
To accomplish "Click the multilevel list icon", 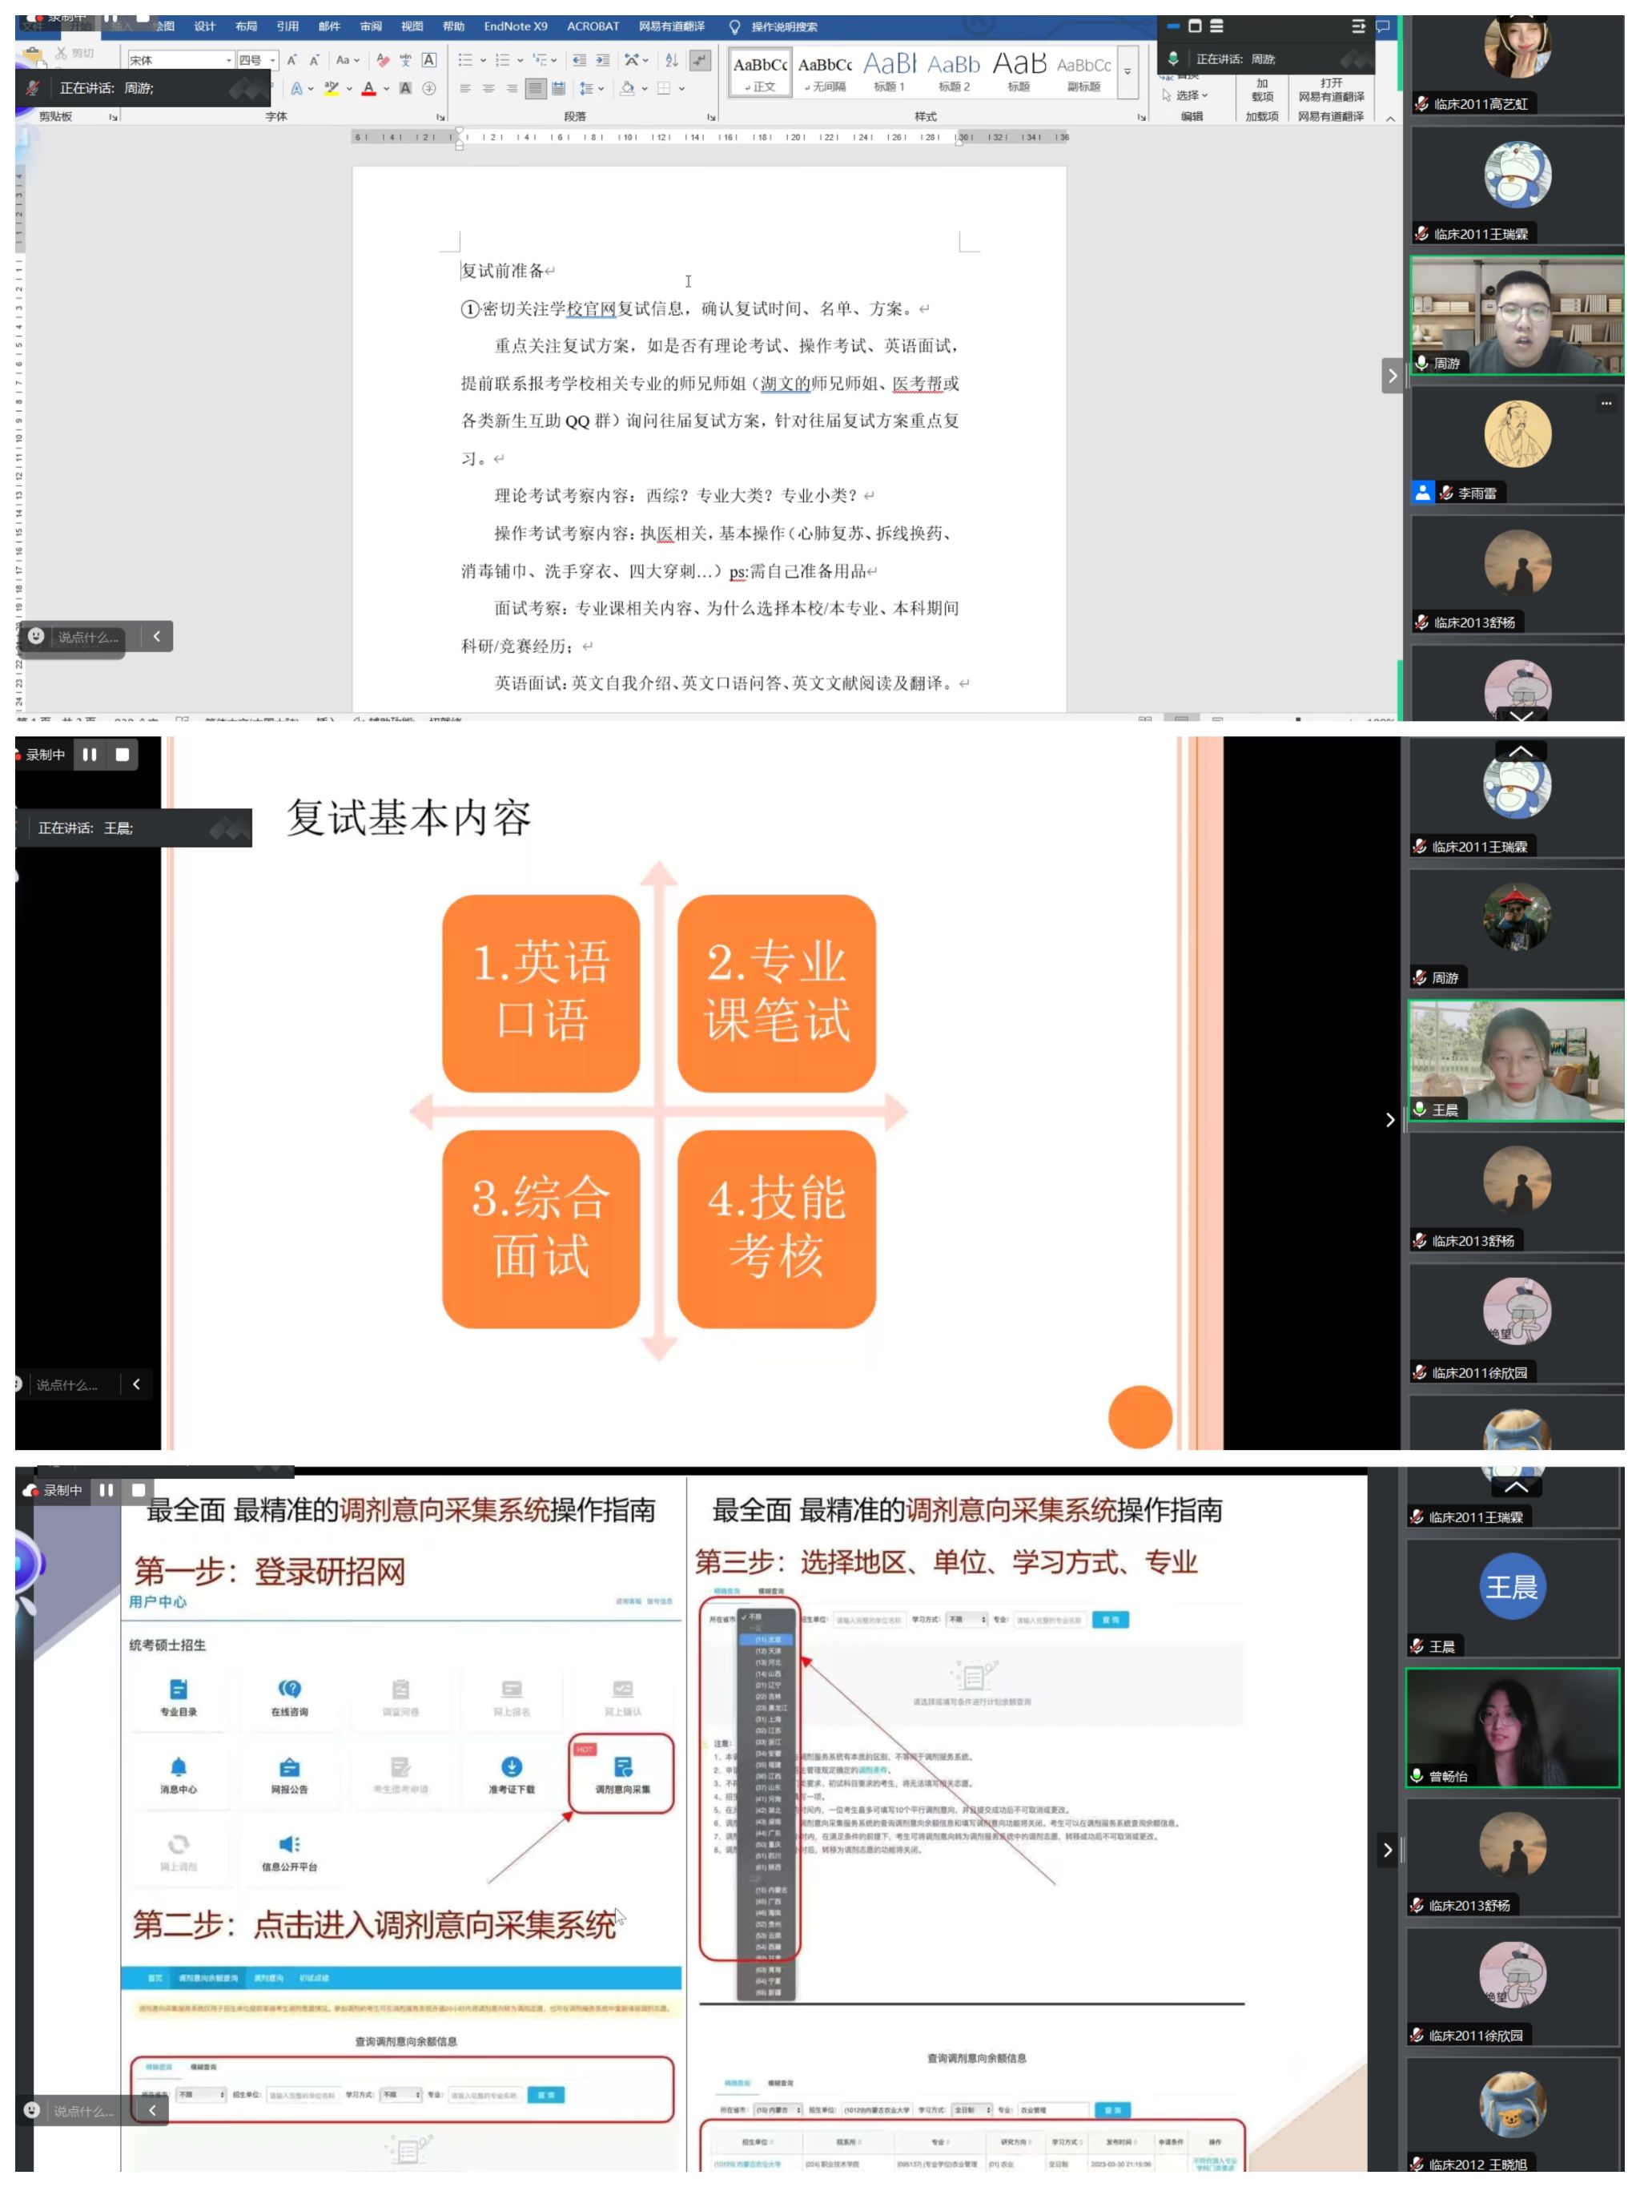I will (x=540, y=60).
